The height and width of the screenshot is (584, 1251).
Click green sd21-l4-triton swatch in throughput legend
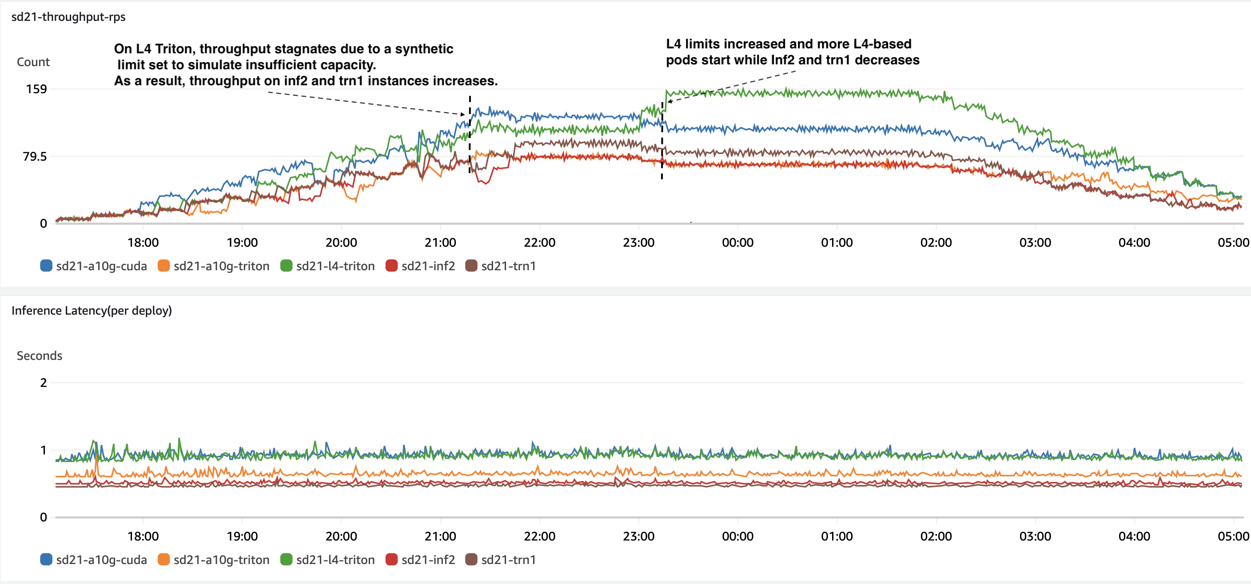click(286, 266)
